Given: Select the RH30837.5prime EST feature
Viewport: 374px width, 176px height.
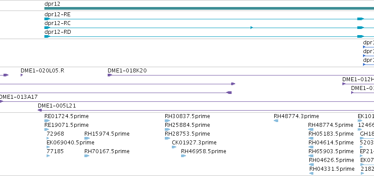Looking at the screenshot, I should pos(167,121).
